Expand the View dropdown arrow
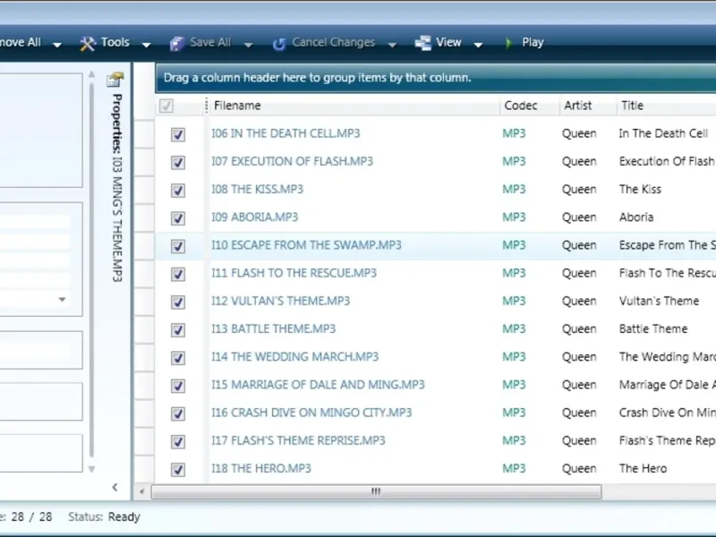 pos(478,45)
